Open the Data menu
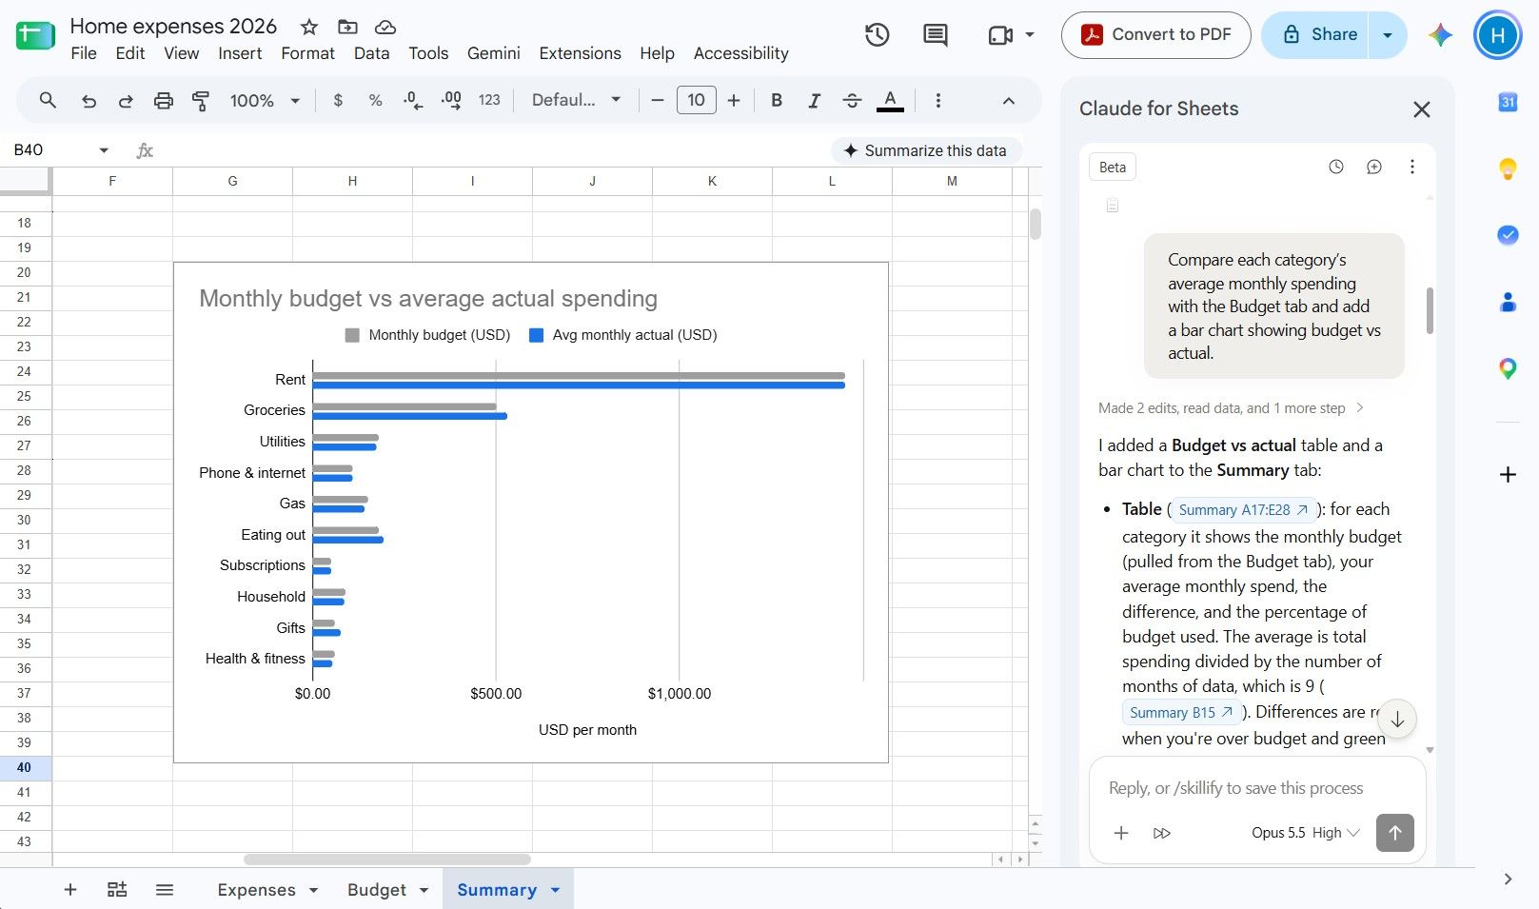 (371, 53)
